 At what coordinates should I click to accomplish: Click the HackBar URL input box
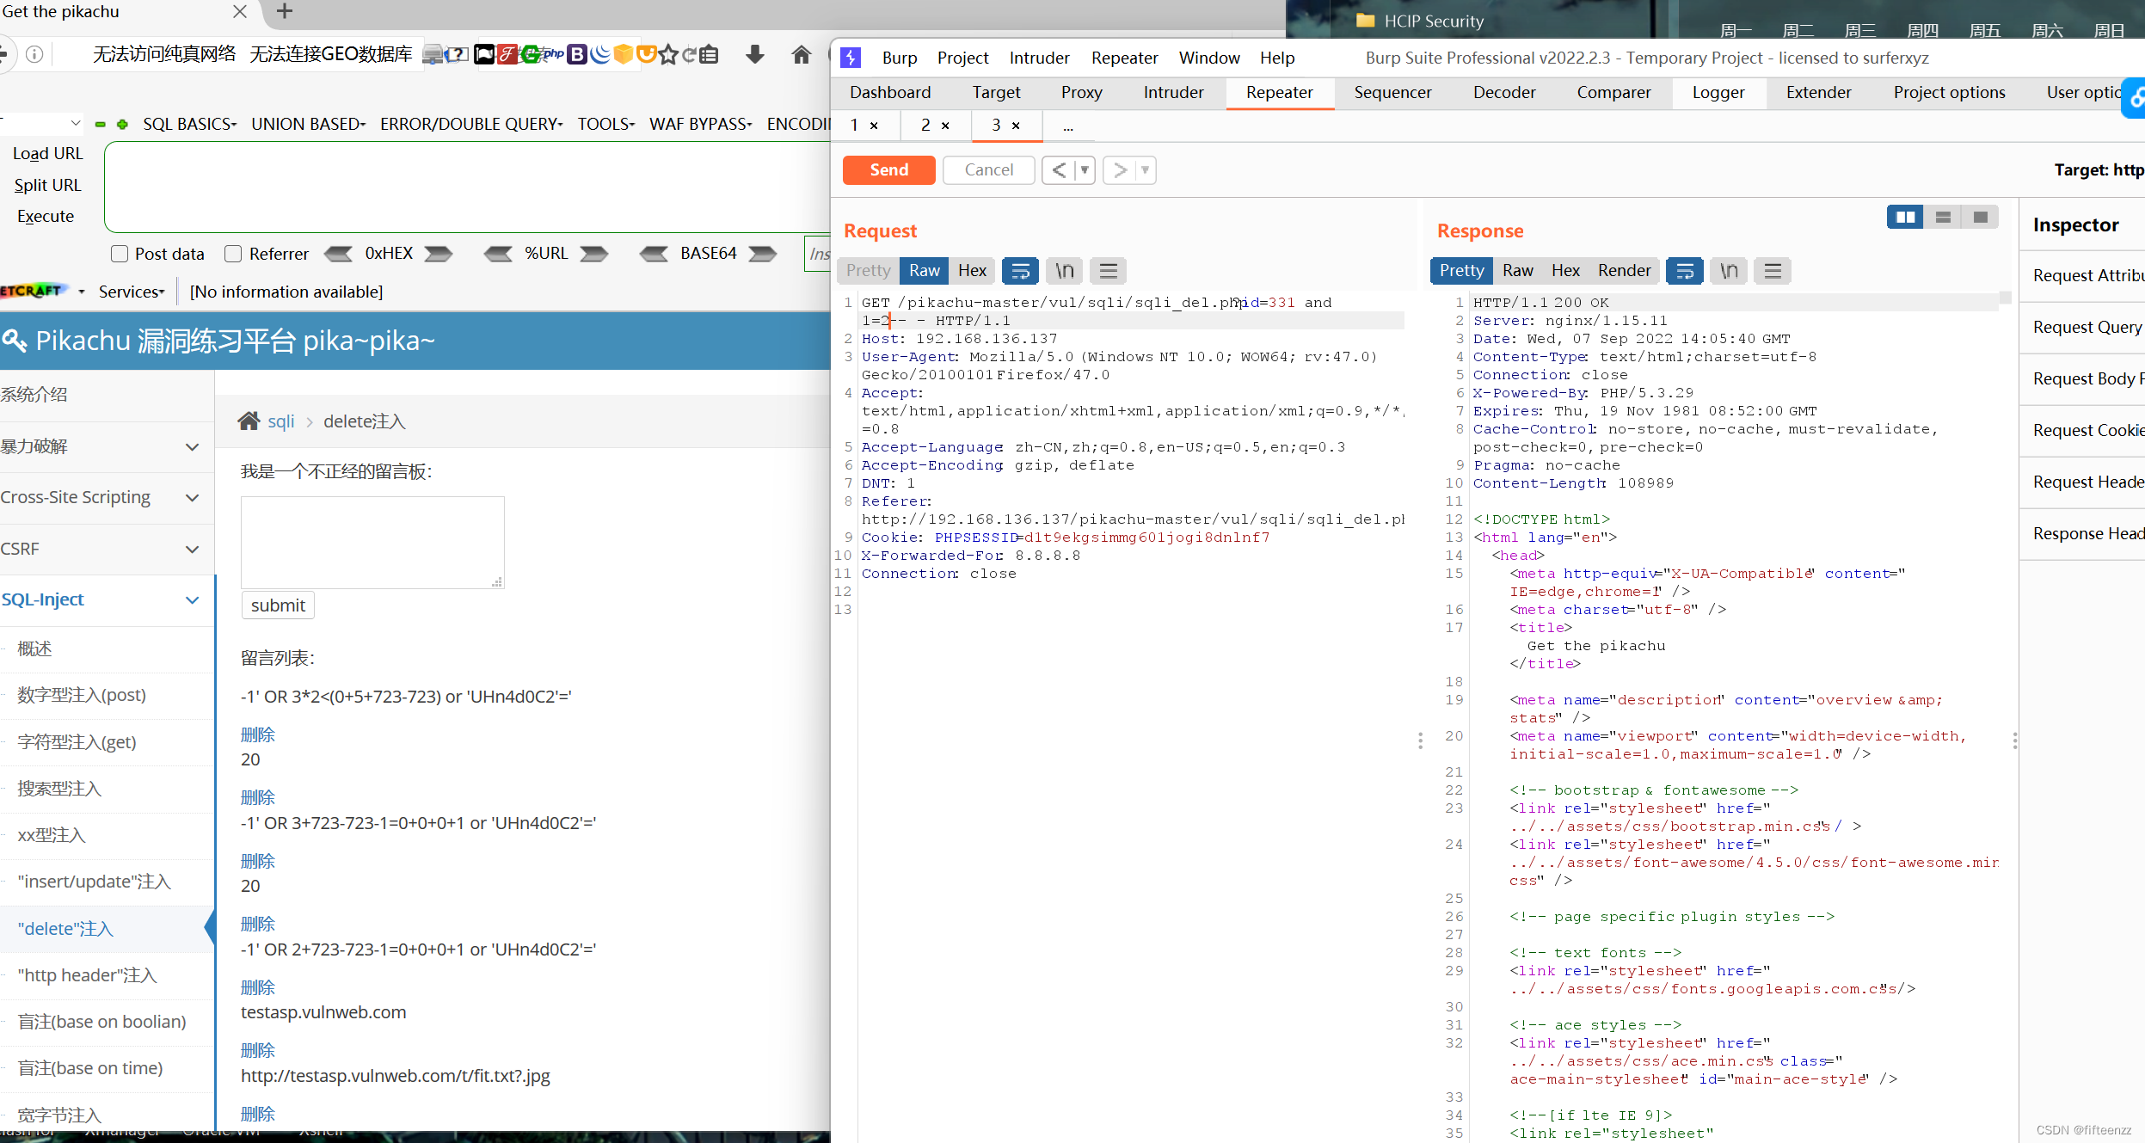click(x=467, y=187)
